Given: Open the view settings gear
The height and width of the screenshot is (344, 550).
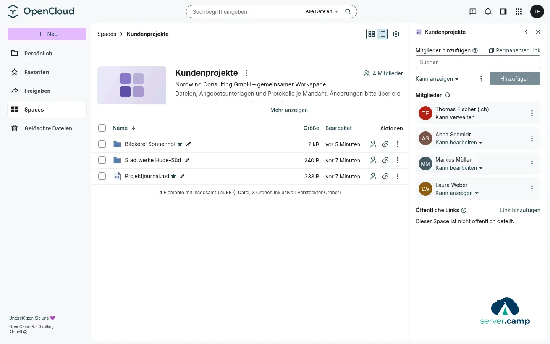Looking at the screenshot, I should point(396,34).
